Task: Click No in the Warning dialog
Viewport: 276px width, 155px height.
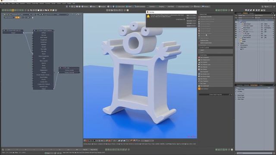Action: tap(191, 18)
